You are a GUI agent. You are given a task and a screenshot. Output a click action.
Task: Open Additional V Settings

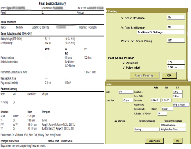(x=161, y=32)
